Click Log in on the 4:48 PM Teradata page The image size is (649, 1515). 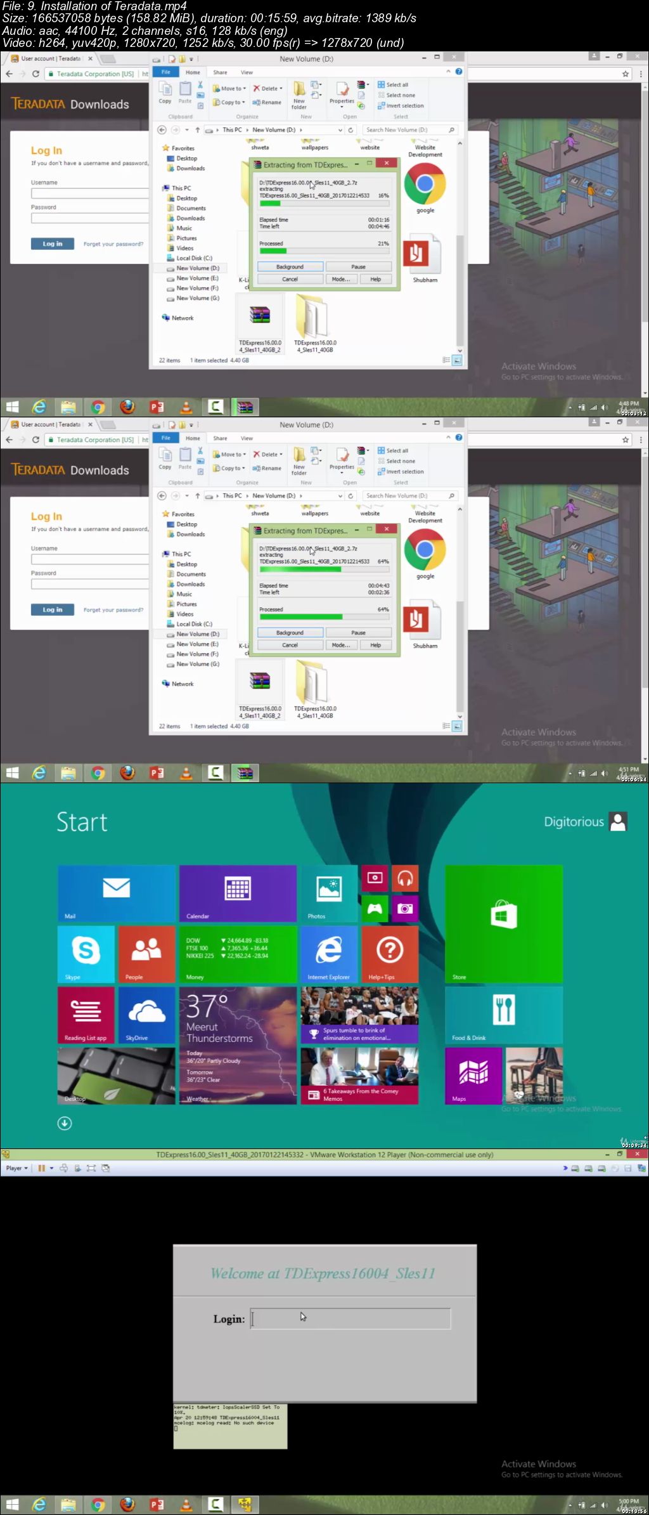[x=53, y=244]
